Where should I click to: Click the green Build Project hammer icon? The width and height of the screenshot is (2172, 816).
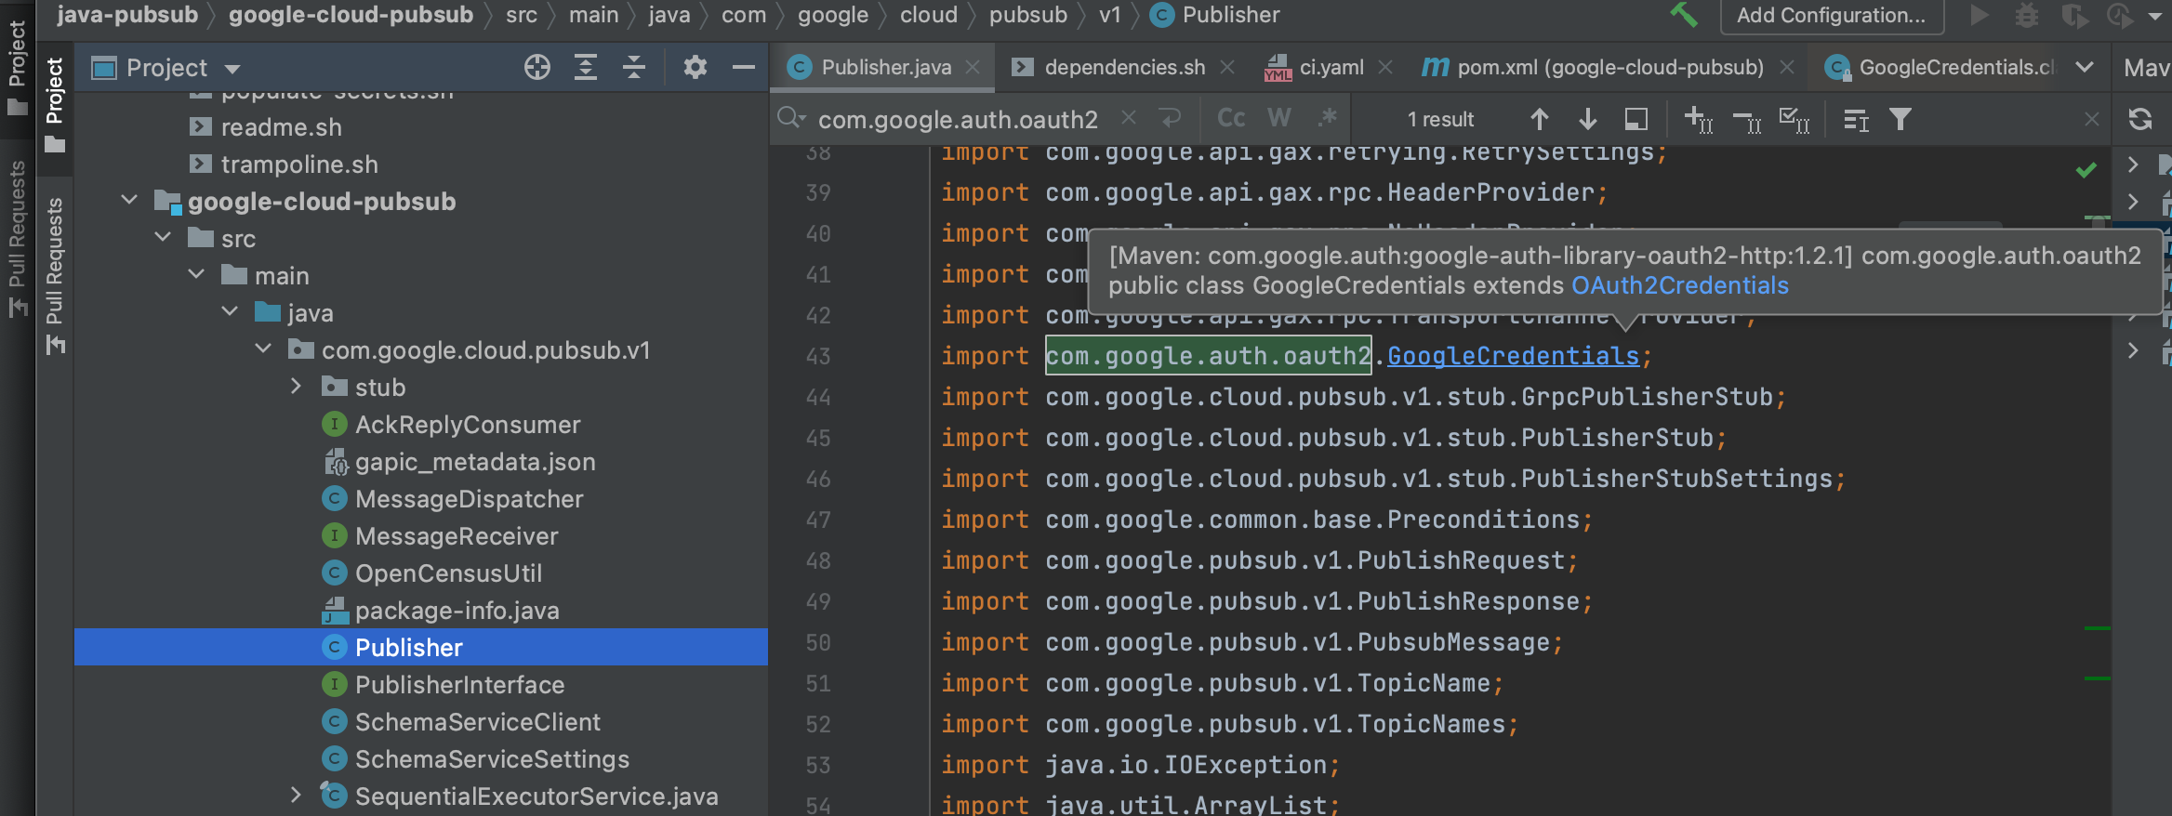click(1684, 15)
